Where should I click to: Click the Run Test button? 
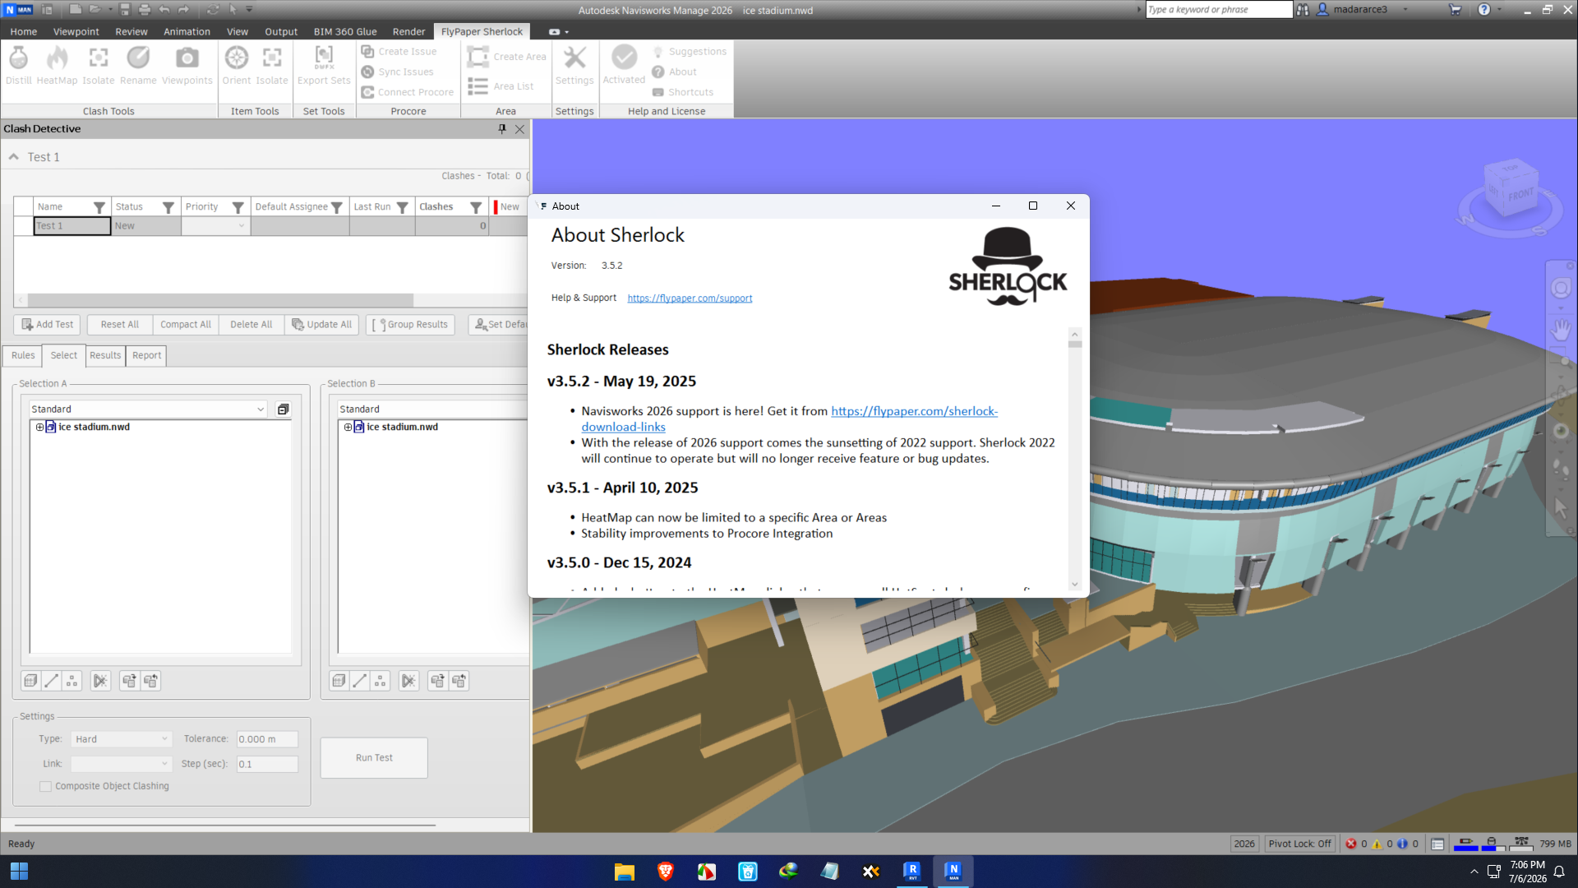point(374,758)
